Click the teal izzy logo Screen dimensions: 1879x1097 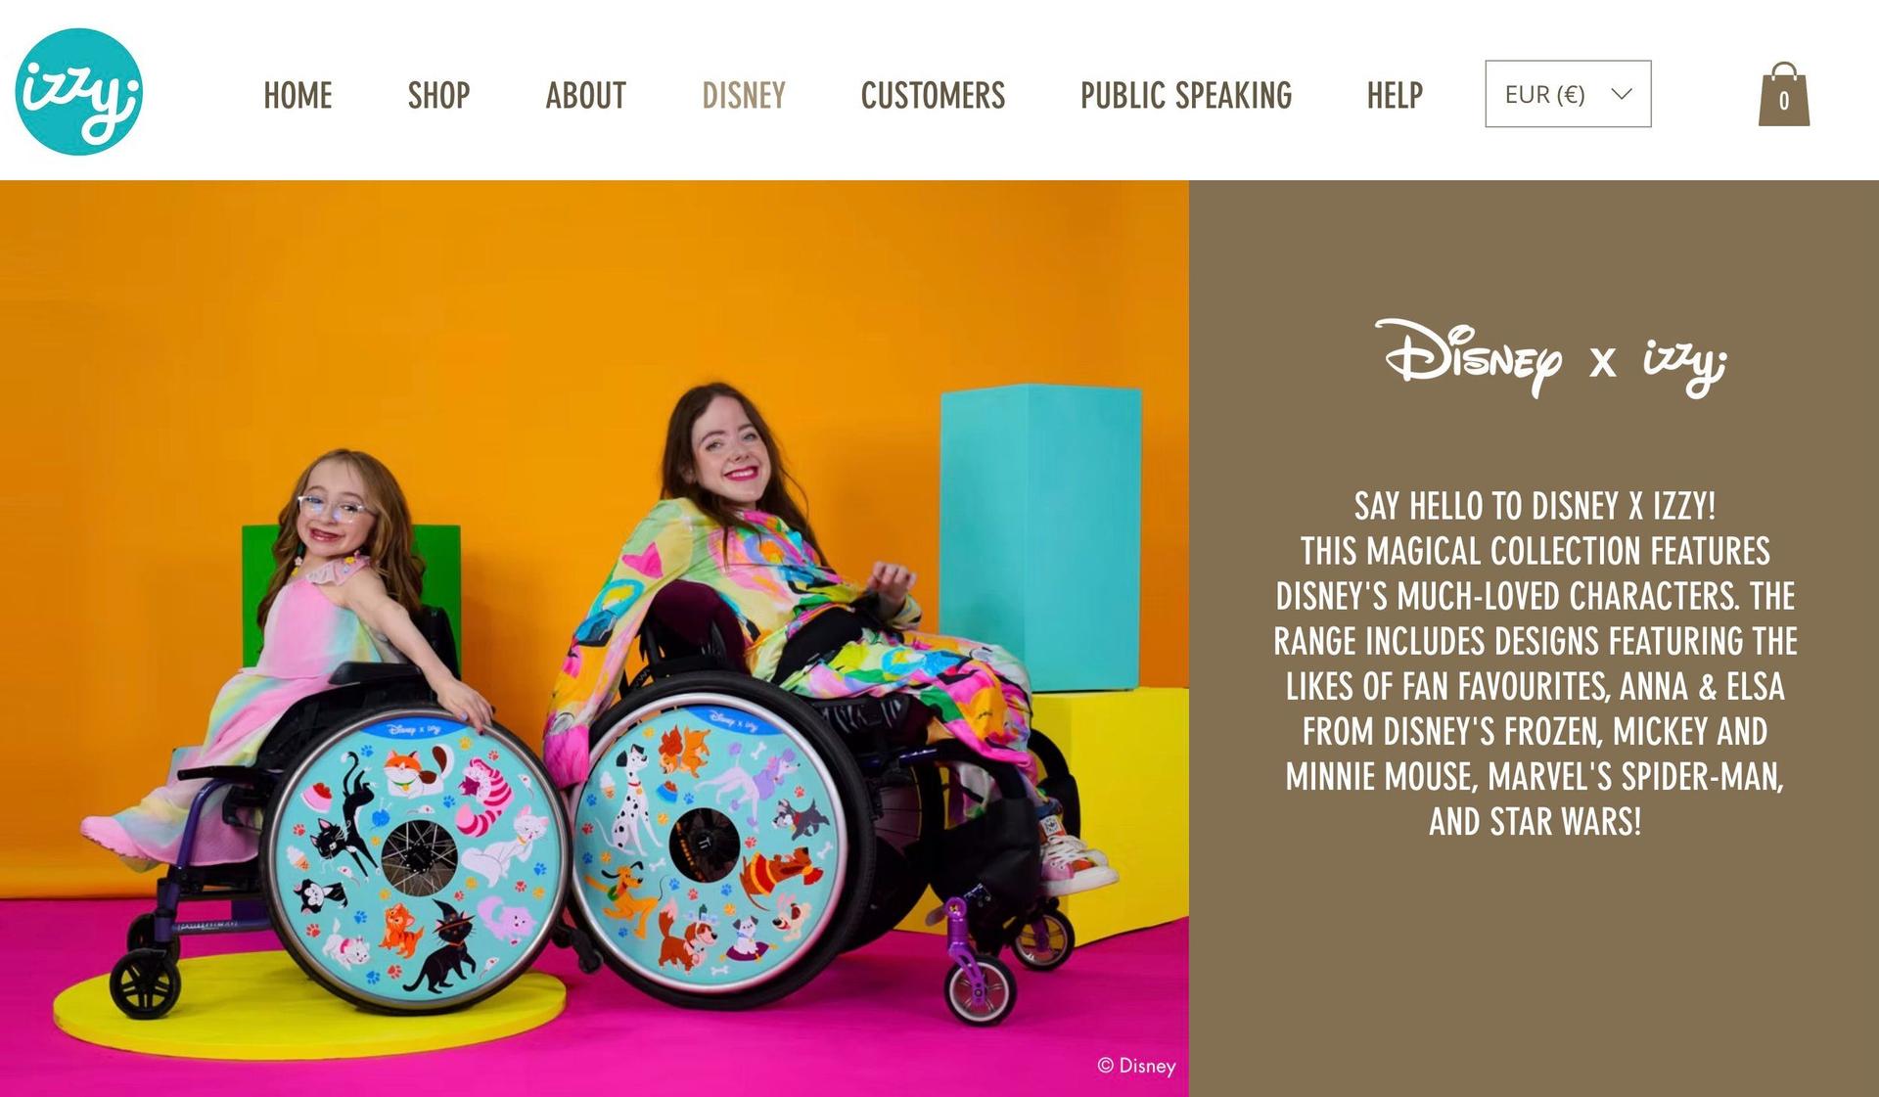coord(79,92)
